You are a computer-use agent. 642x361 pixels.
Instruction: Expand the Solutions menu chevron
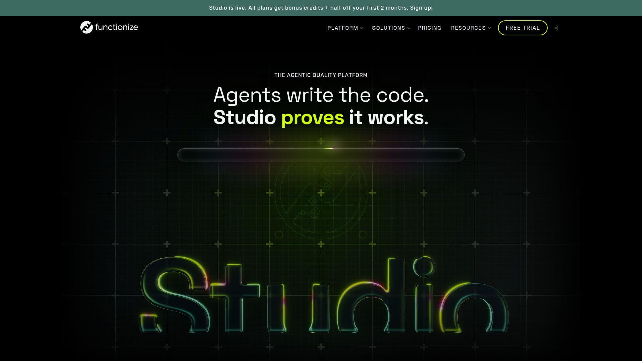409,28
